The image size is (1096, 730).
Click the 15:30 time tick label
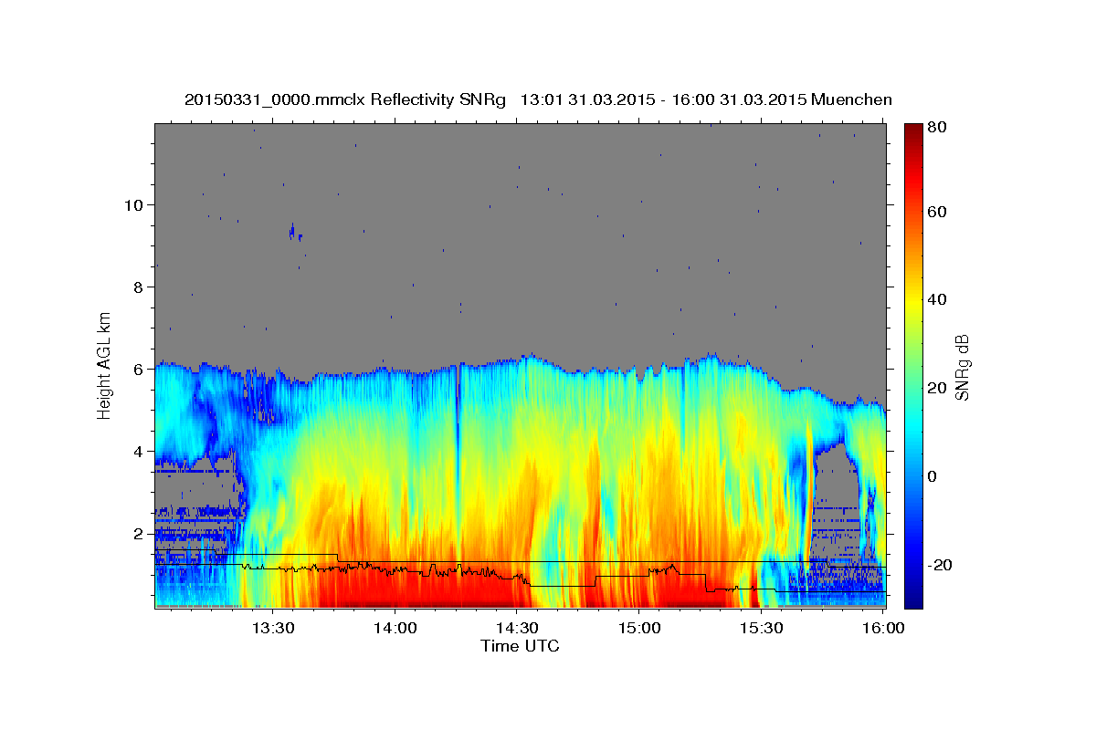tap(762, 628)
